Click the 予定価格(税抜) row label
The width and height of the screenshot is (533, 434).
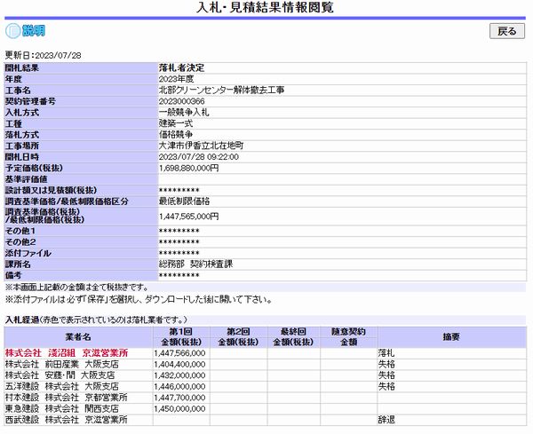tap(34, 169)
